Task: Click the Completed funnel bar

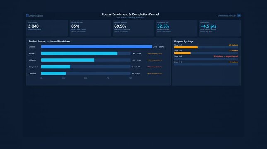Action: [x=56, y=67]
